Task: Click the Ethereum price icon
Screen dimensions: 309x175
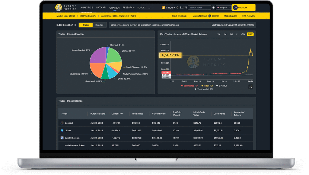Action: point(177,8)
